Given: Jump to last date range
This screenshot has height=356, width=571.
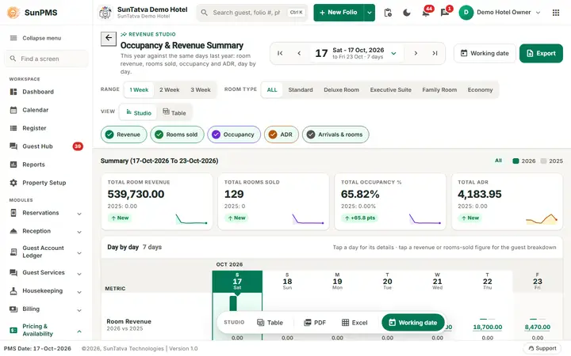Looking at the screenshot, I should [x=435, y=54].
